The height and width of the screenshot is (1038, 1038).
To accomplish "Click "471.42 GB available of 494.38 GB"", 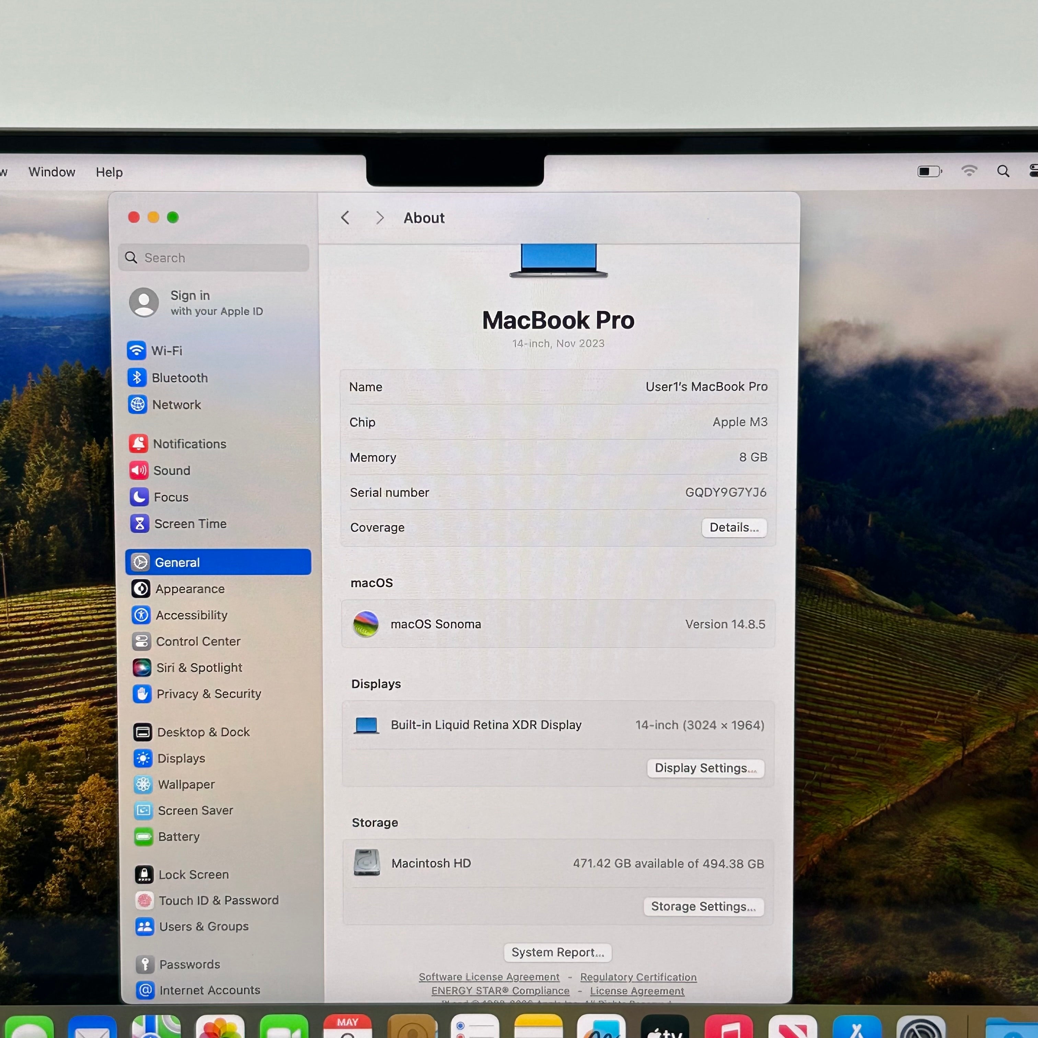I will (668, 863).
